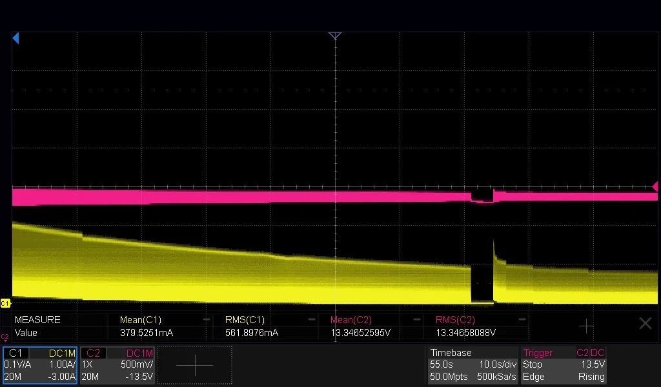Select the Mean(C2) measurement header
Screen dimensions: 661x387
coord(351,320)
